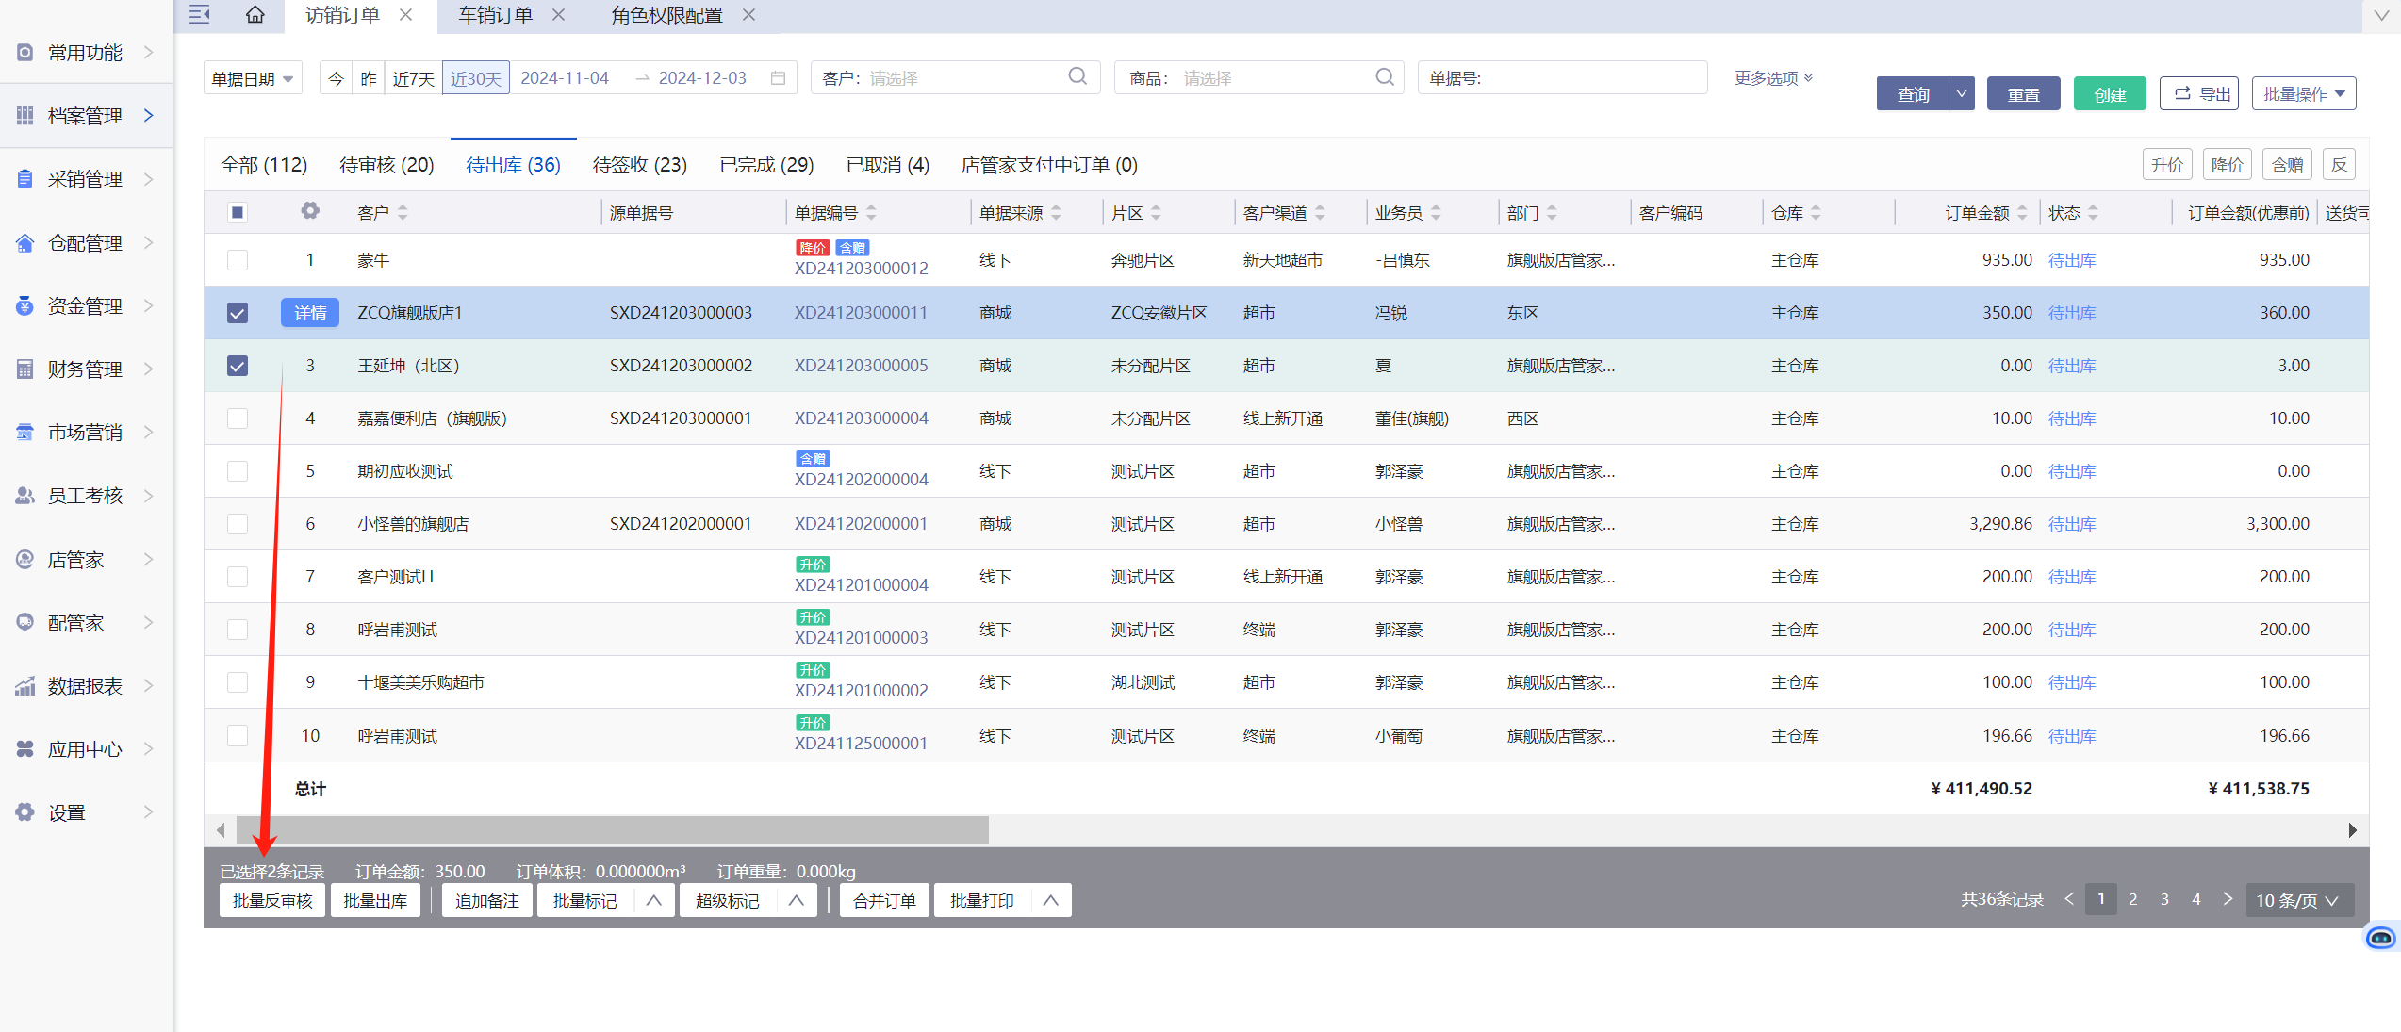Viewport: 2401px width, 1032px height.
Task: Click the column settings gear icon
Action: pyautogui.click(x=310, y=211)
